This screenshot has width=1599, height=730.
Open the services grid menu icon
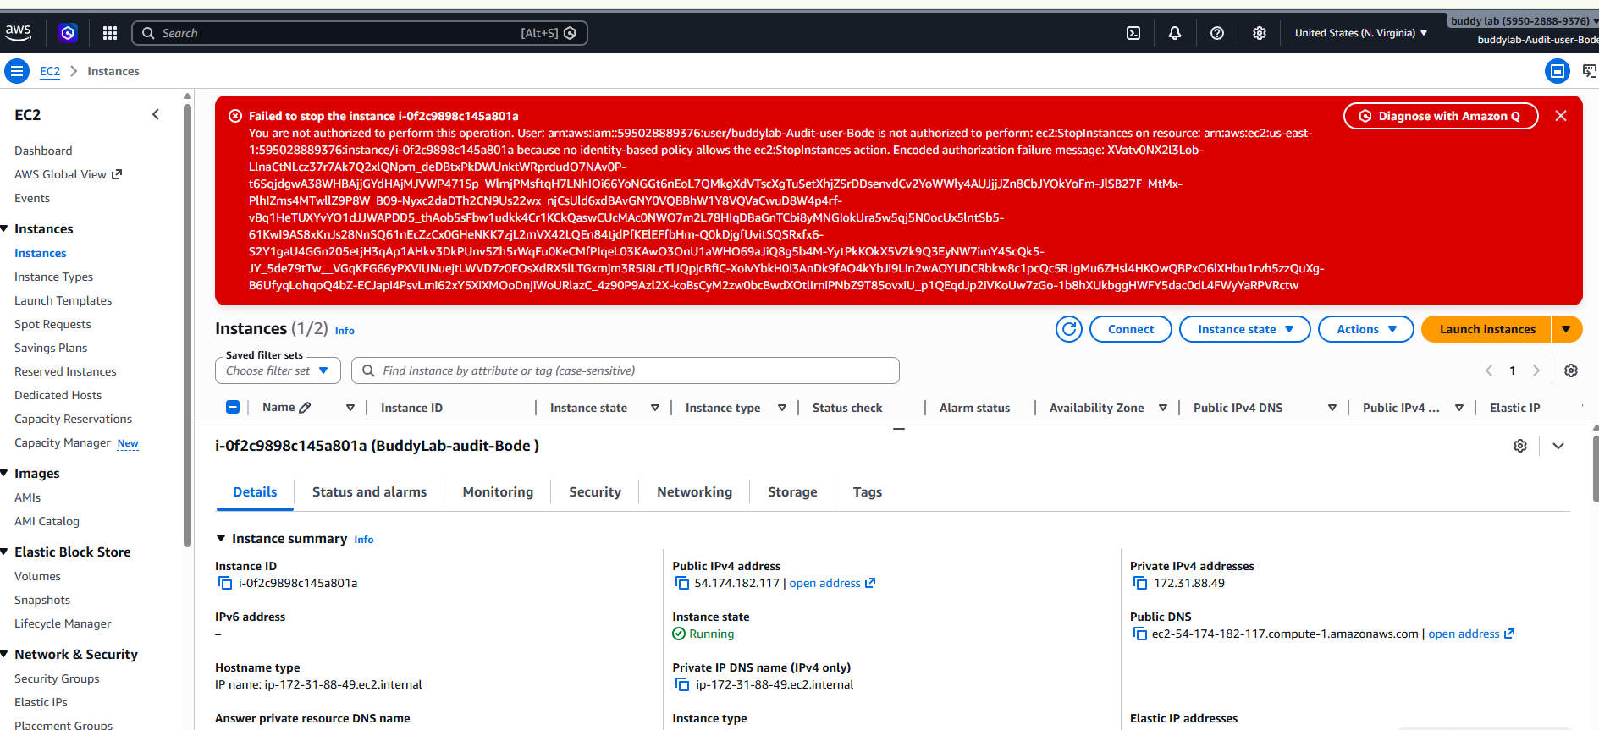click(110, 33)
